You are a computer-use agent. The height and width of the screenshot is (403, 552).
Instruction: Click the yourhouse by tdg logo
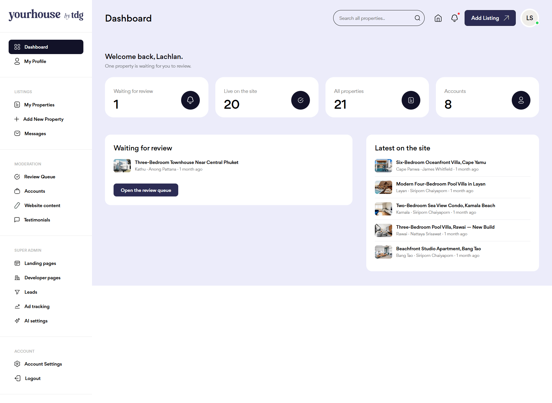click(x=46, y=15)
